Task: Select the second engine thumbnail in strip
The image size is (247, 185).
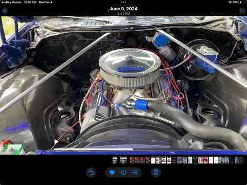Action: click(x=123, y=160)
